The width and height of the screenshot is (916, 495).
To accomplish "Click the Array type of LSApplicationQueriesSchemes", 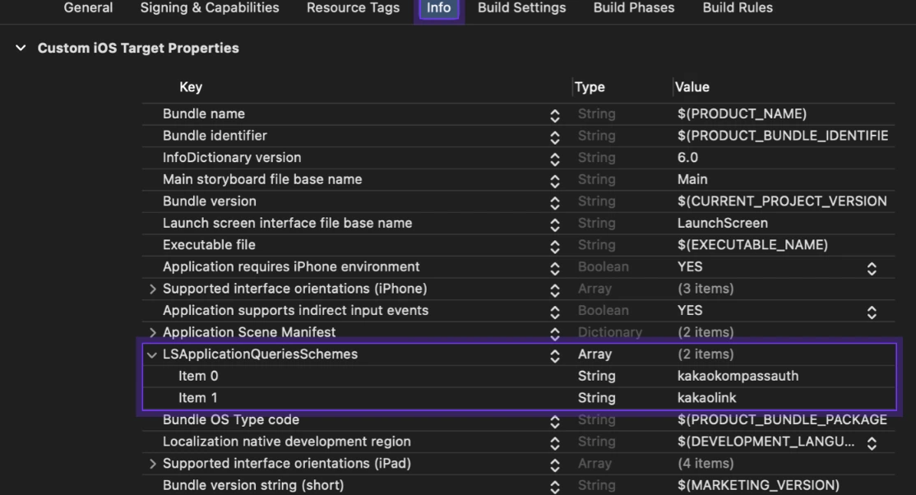I will pos(594,354).
